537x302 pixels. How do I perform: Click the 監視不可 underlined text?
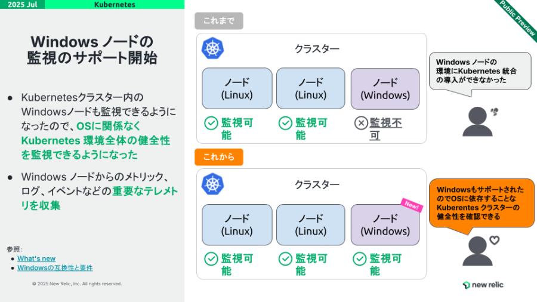pyautogui.click(x=385, y=129)
